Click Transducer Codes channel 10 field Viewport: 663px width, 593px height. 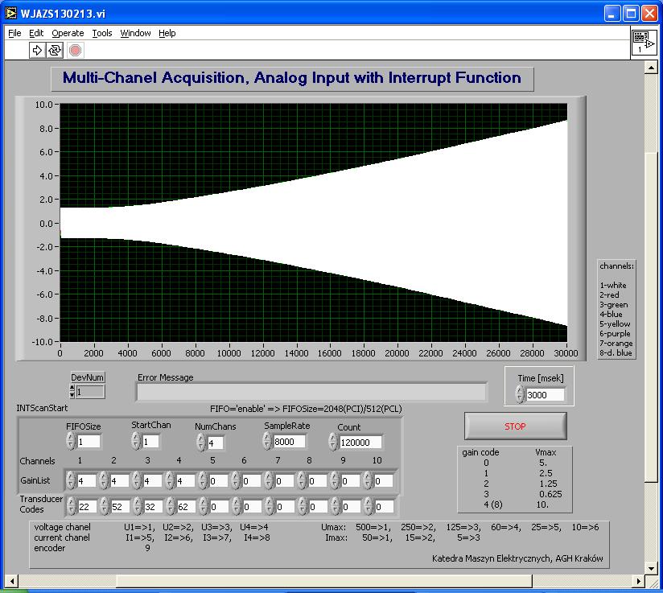[x=385, y=506]
